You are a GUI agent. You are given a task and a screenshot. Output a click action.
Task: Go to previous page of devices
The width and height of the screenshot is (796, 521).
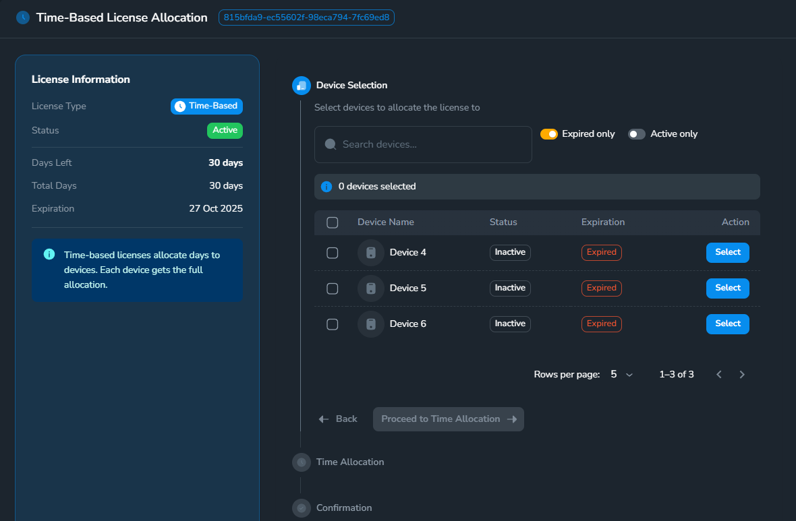(719, 374)
